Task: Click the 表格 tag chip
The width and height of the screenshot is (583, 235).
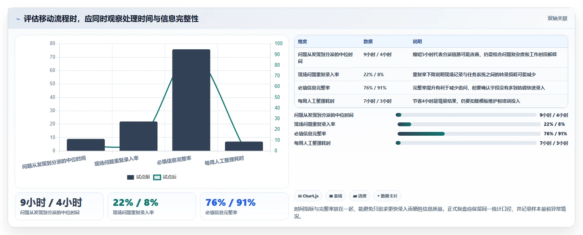Action: coord(336,196)
